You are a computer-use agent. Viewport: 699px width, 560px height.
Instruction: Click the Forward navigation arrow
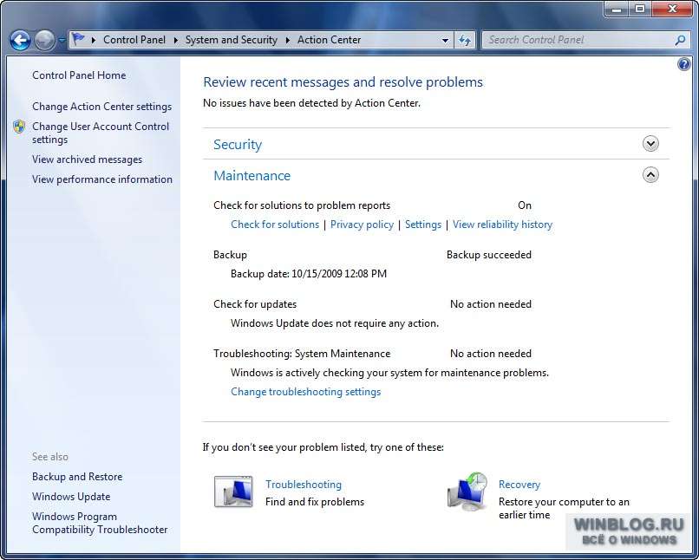(x=44, y=41)
